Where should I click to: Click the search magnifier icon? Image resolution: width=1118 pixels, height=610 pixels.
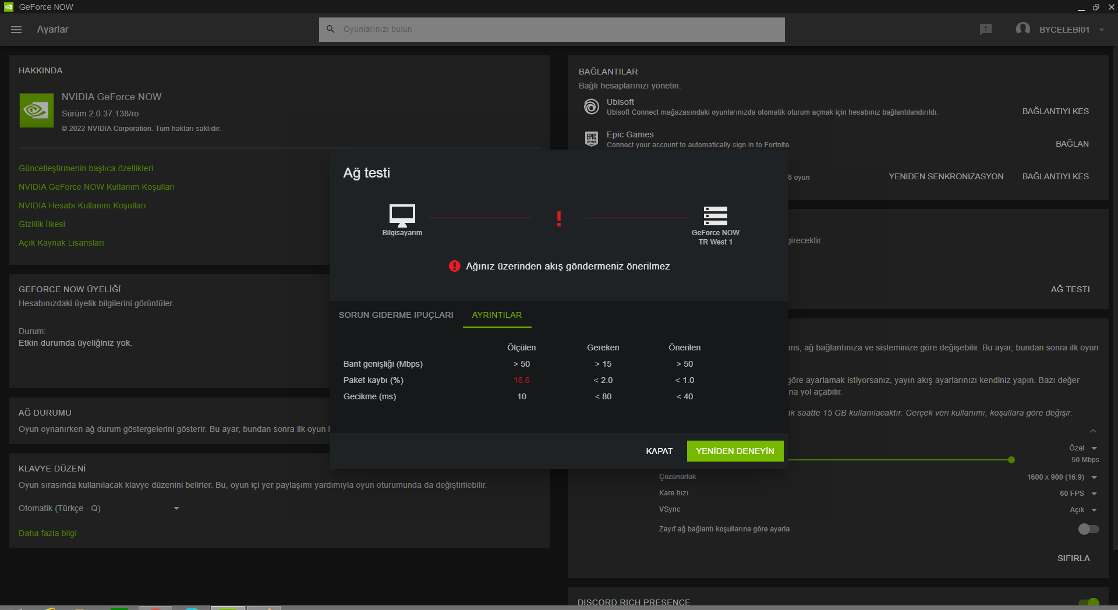pos(330,29)
